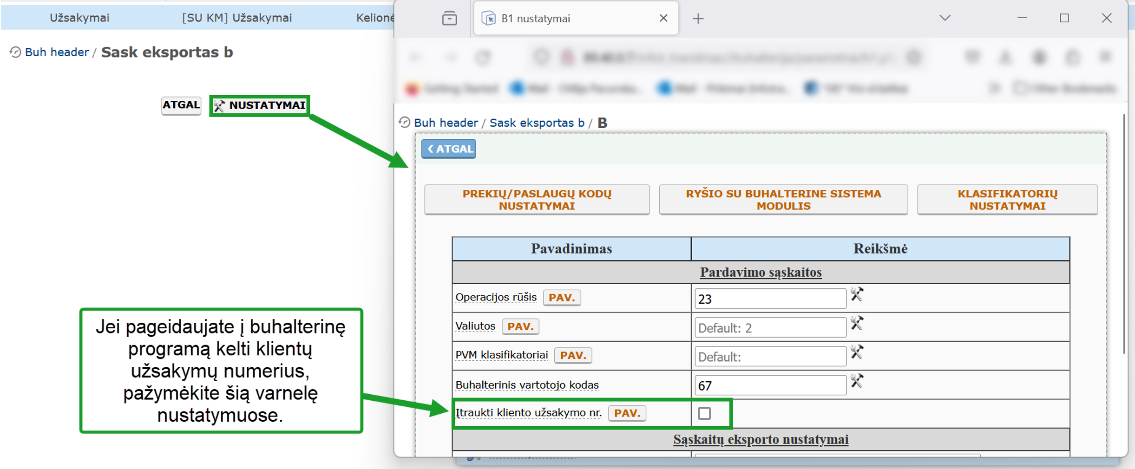Click Buh header breadcrumb in the browser window
The height and width of the screenshot is (469, 1135).
446,123
